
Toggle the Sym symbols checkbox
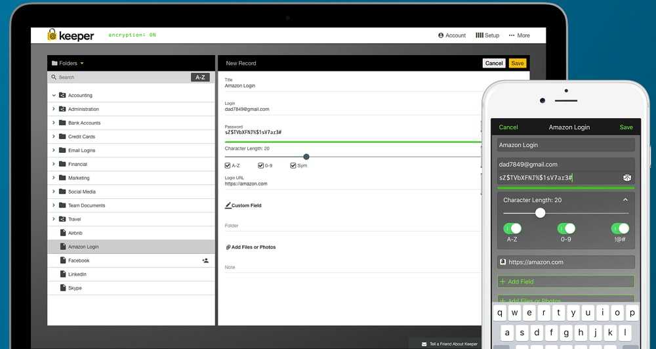293,166
